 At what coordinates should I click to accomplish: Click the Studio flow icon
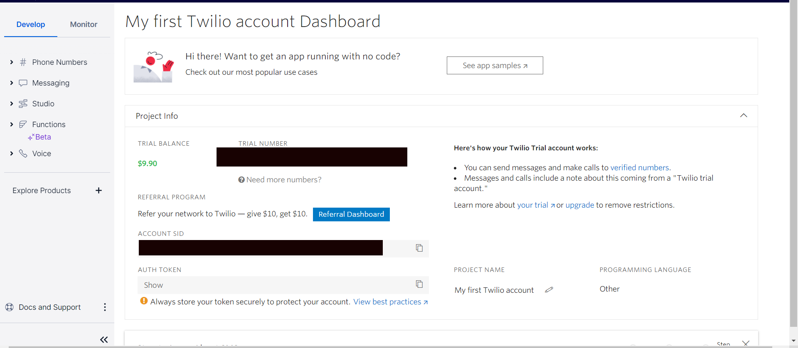click(23, 104)
